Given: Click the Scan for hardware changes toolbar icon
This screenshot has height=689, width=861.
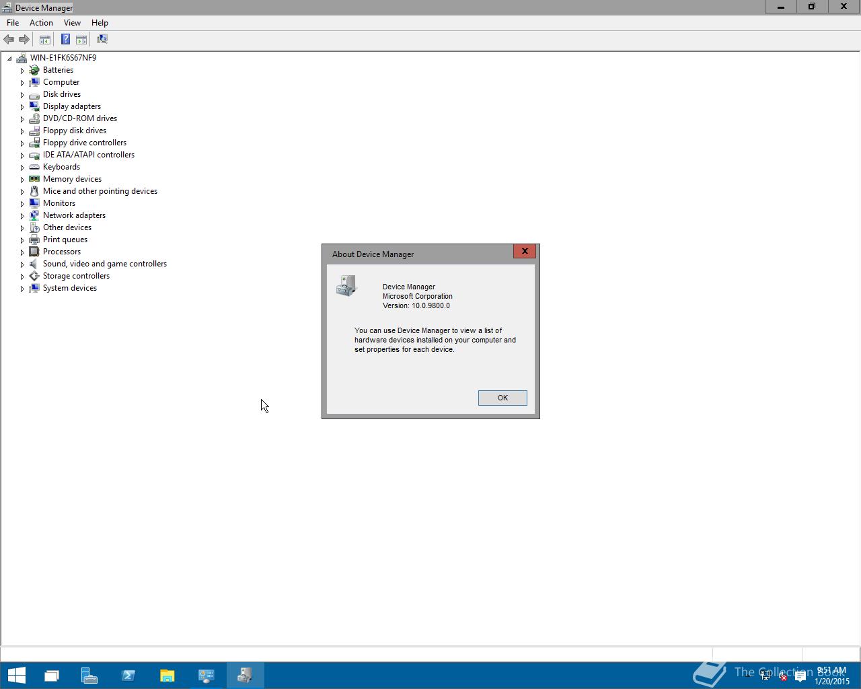Looking at the screenshot, I should pyautogui.click(x=102, y=39).
